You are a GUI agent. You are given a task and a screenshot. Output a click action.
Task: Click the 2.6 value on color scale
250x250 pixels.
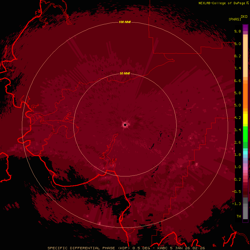click(x=237, y=142)
